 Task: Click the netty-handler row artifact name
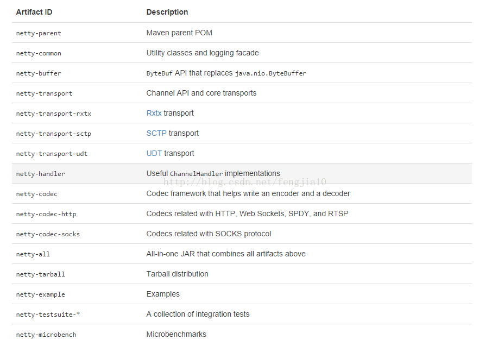pos(40,174)
